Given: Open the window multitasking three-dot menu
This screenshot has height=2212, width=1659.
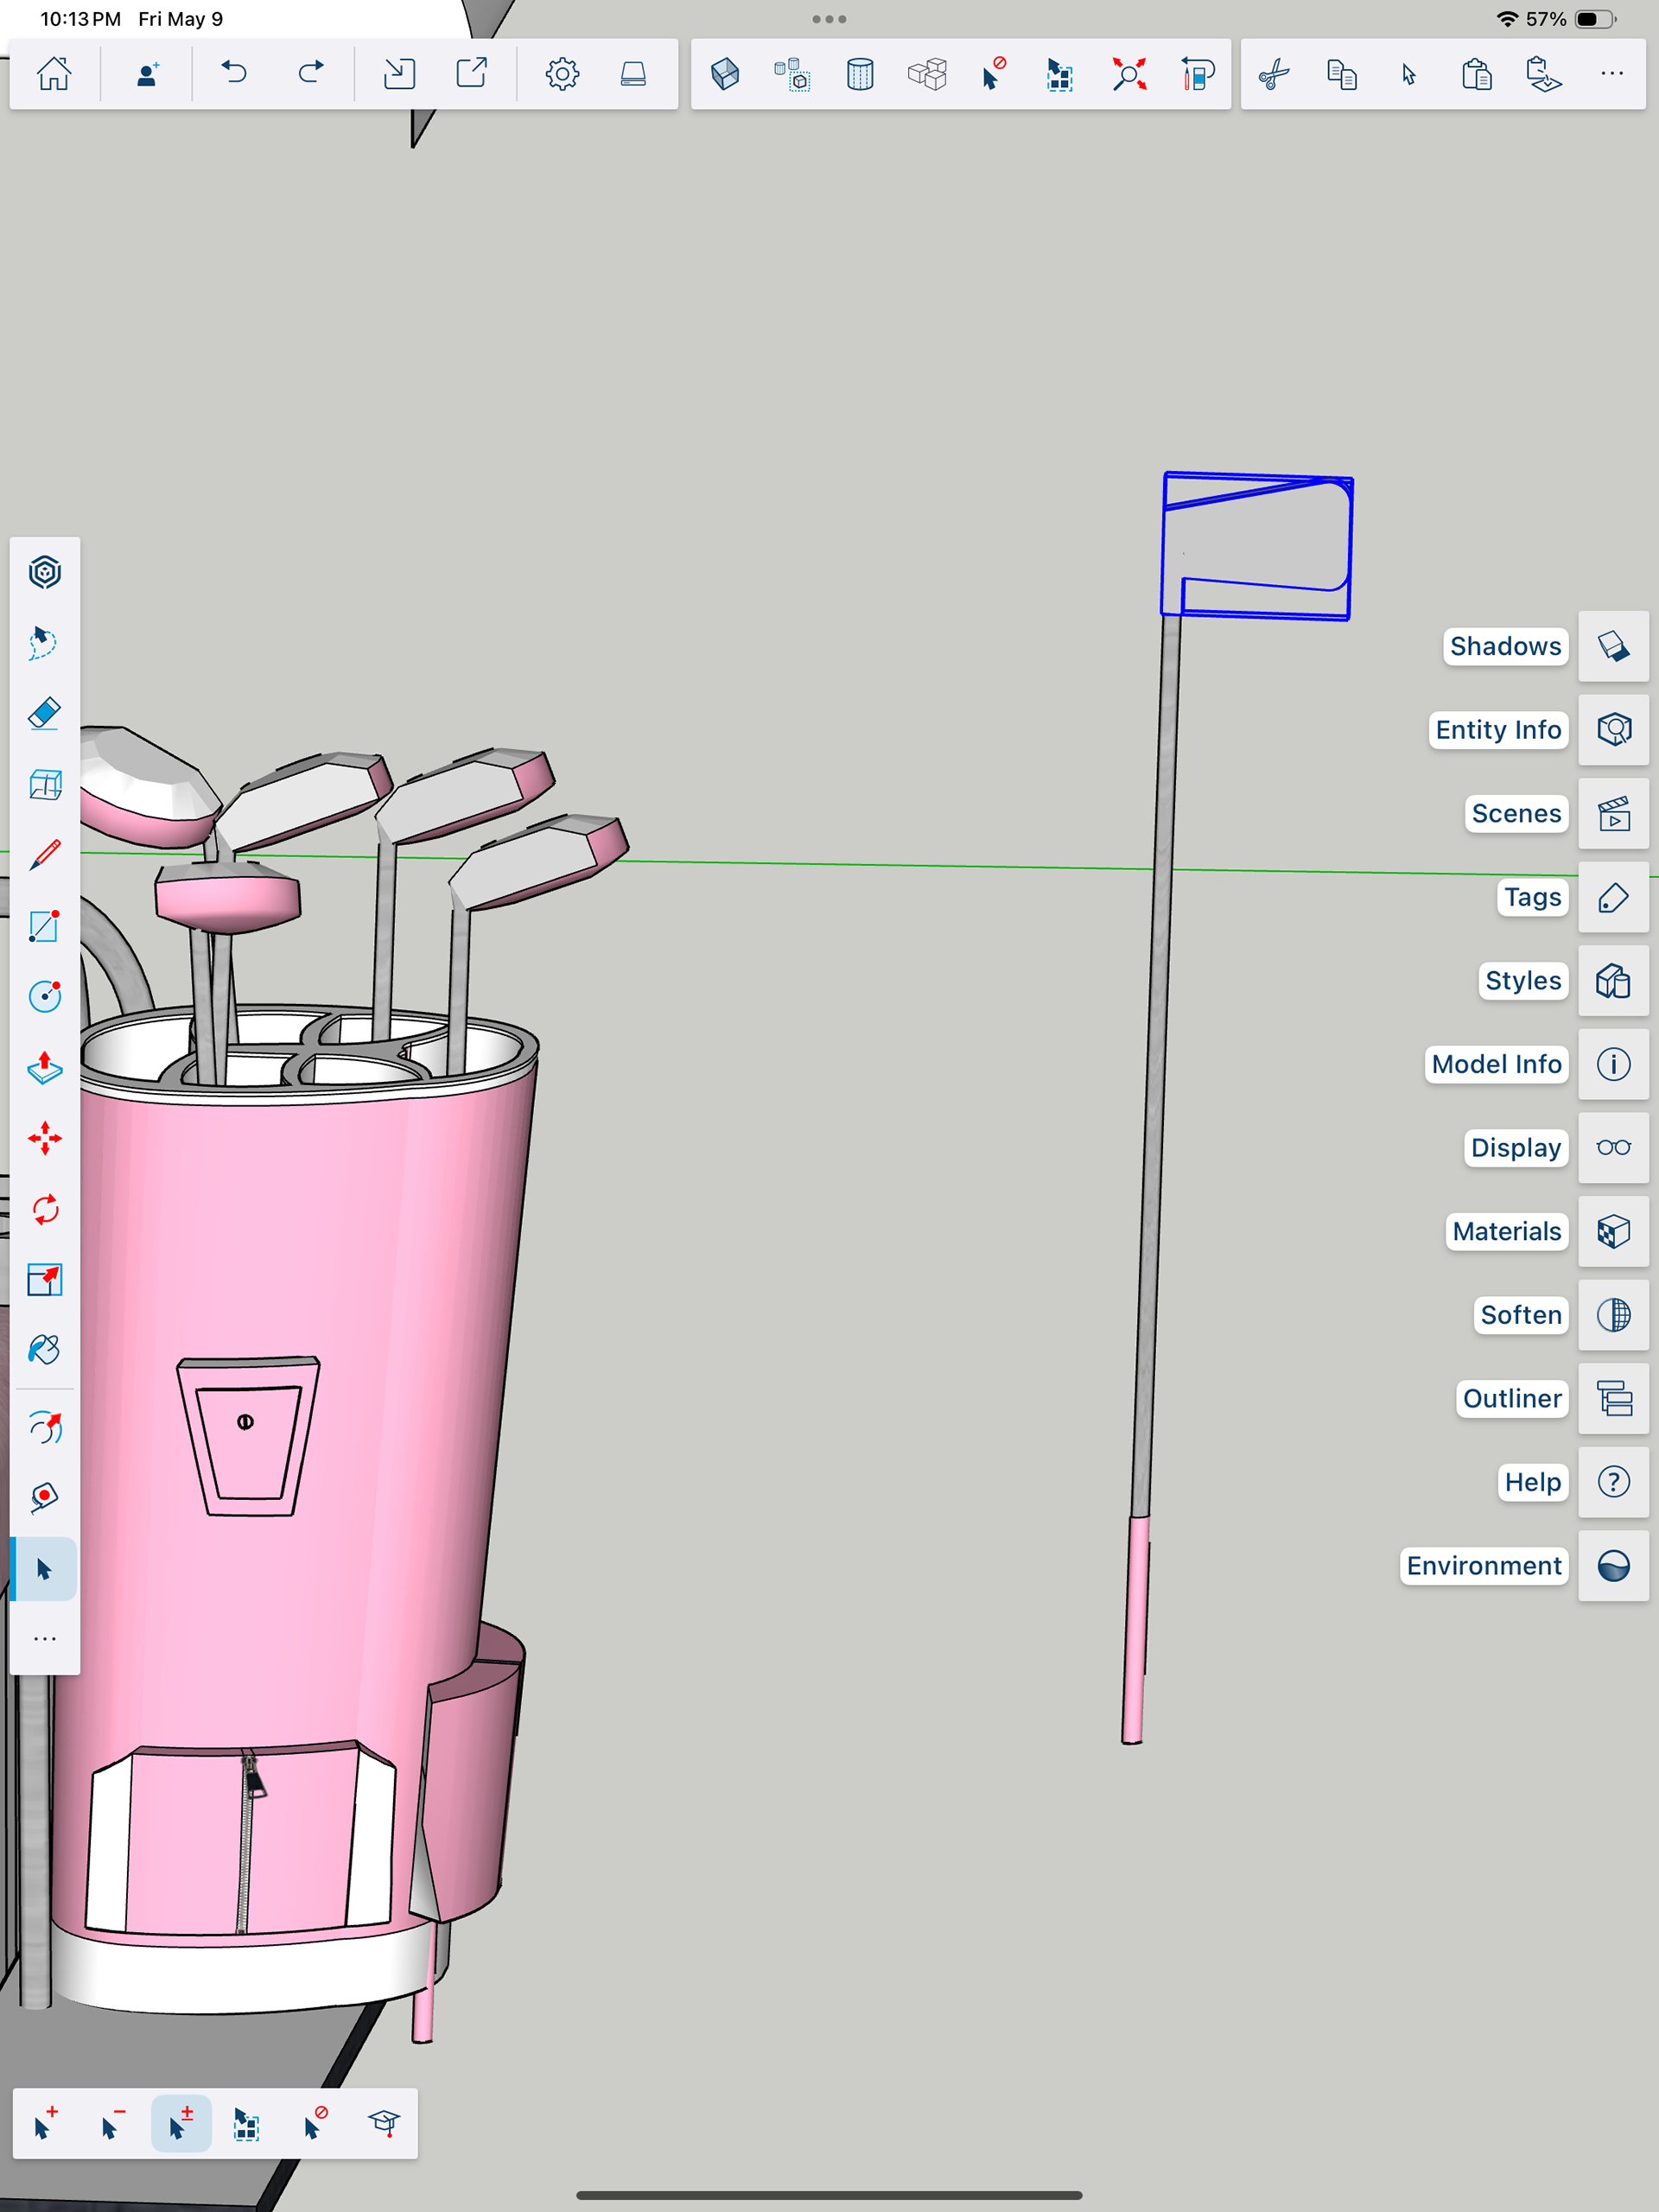Looking at the screenshot, I should [x=829, y=19].
